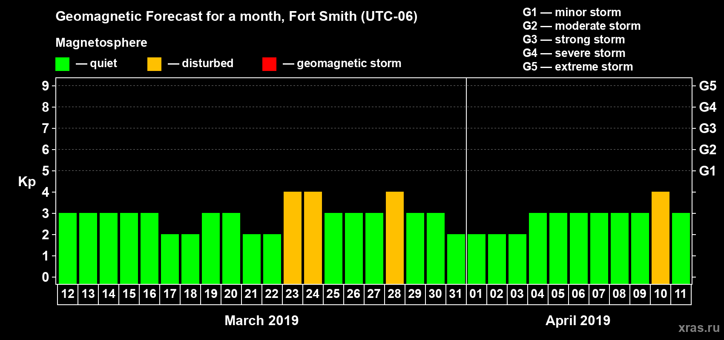Click the red geomagnetic storm legend swatch
Image resolution: width=724 pixels, height=340 pixels.
[x=270, y=64]
